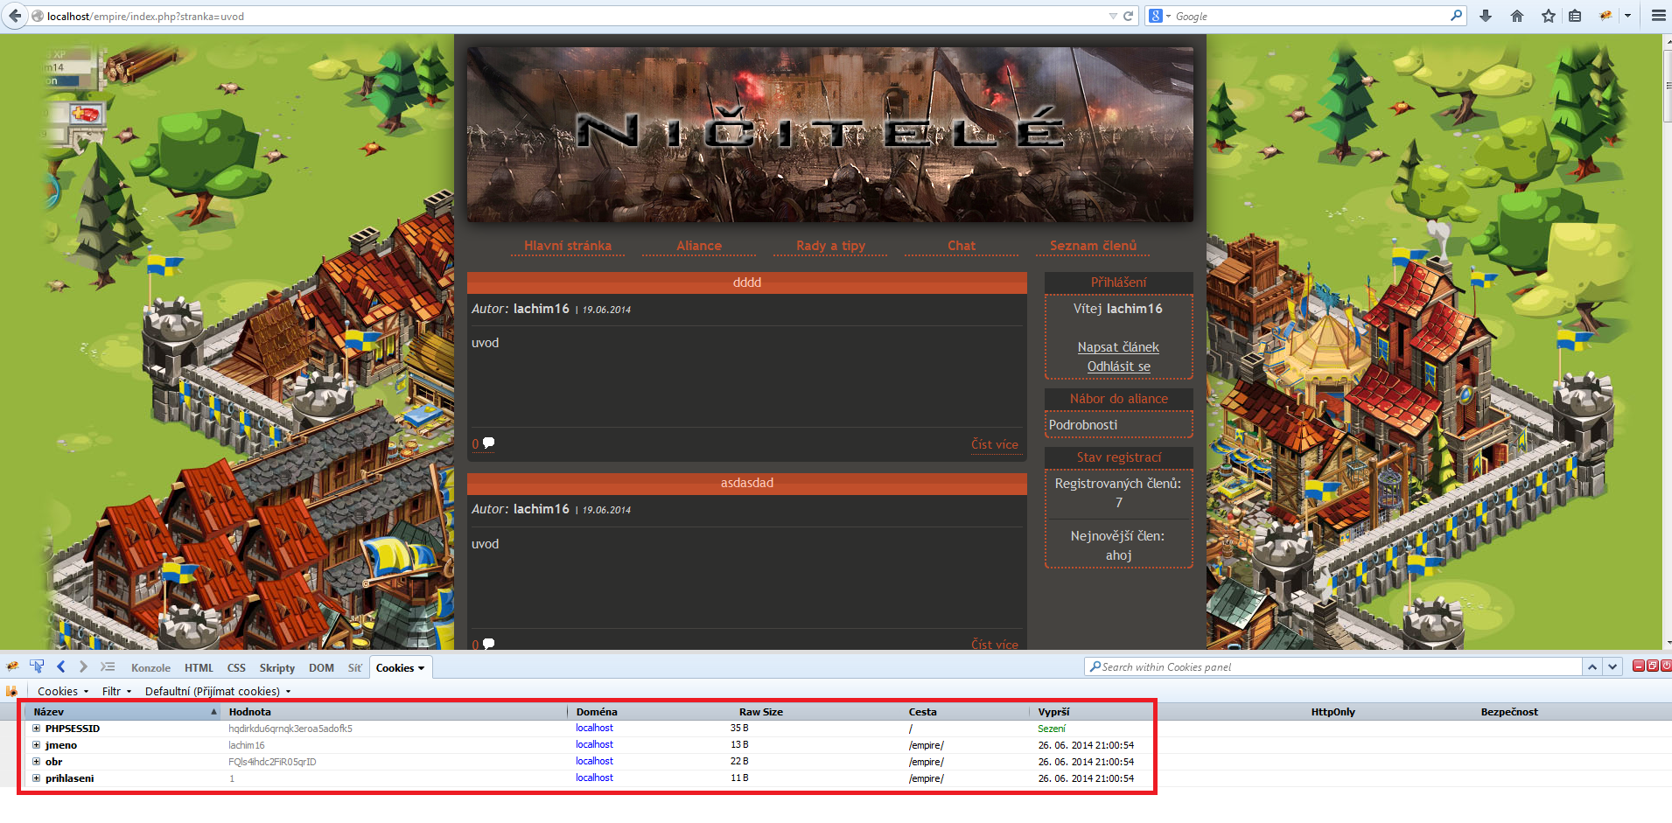Reload the page with refresh icon
Screen dimensions: 1672x823
(x=1128, y=16)
